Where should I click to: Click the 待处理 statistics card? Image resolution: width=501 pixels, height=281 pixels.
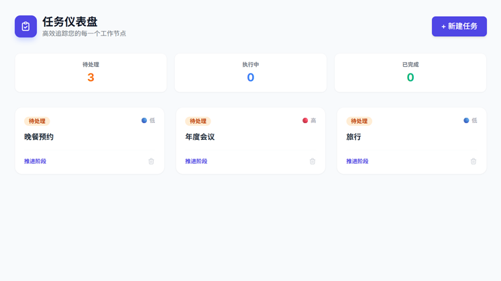(91, 72)
